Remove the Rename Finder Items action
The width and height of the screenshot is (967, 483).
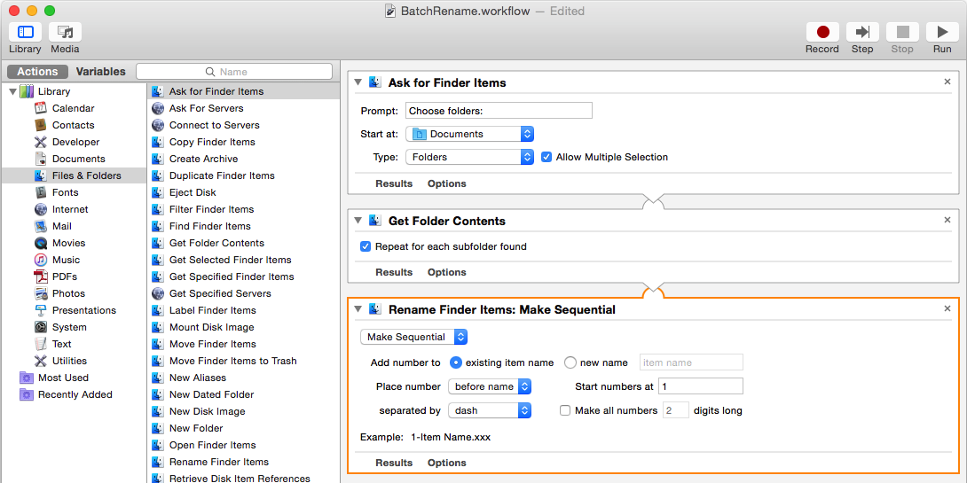(947, 308)
